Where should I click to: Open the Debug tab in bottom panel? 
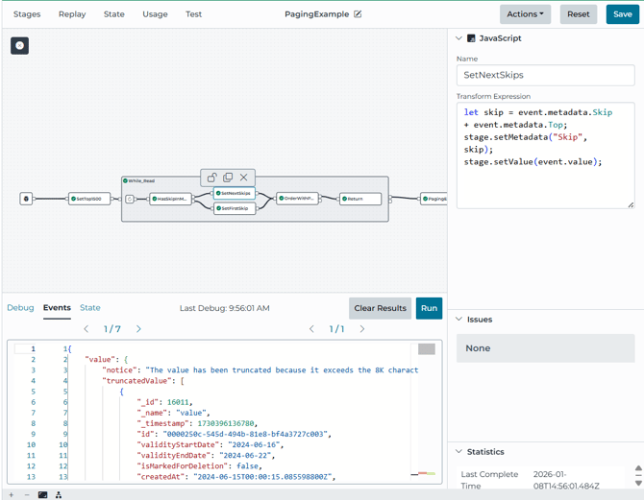[20, 308]
